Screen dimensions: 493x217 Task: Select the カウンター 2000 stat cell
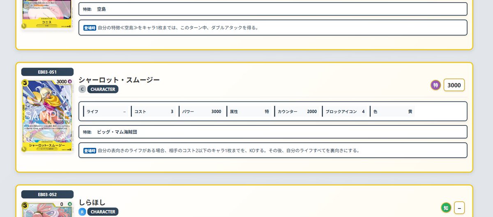[x=297, y=111]
